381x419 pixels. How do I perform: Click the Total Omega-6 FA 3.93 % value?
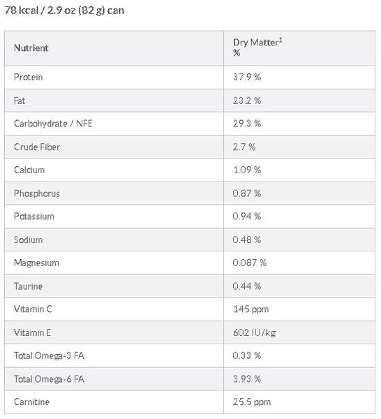(247, 379)
